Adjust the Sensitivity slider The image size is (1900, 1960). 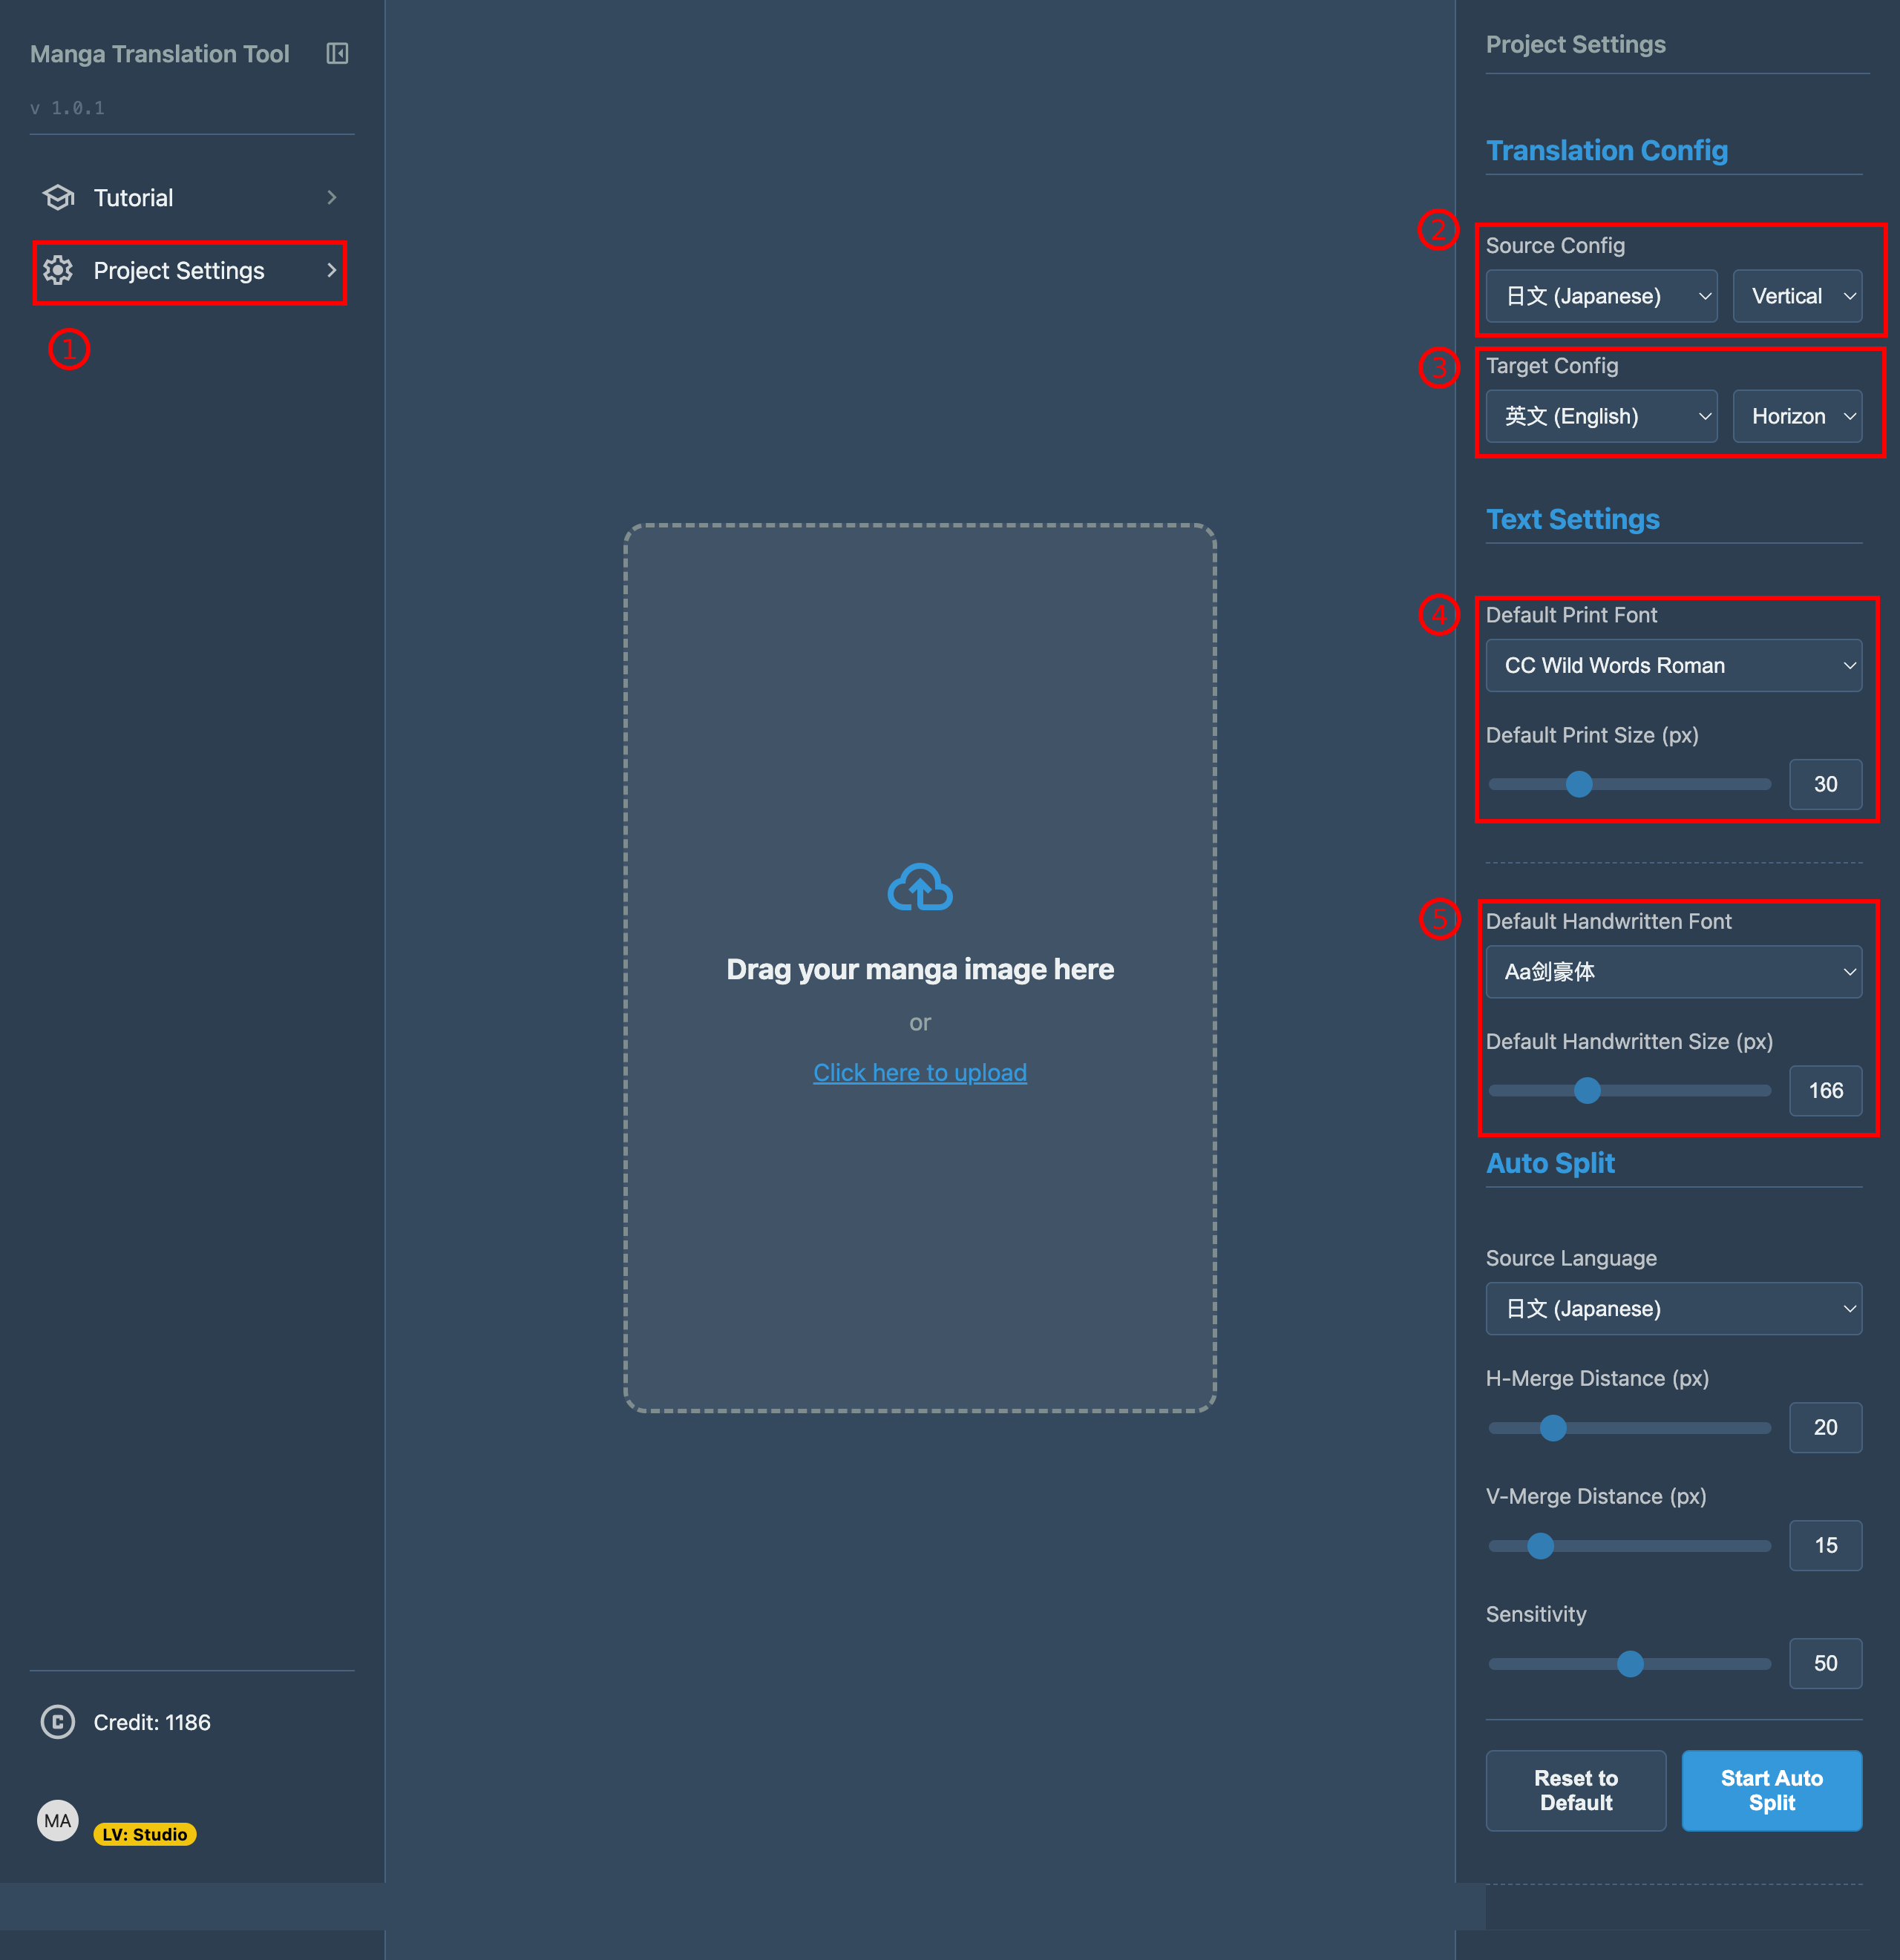tap(1630, 1664)
